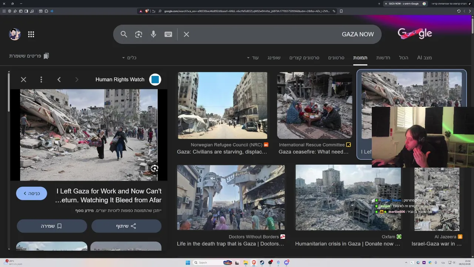474x267 pixels.
Task: Open the Norwegian Refugee Council street image
Action: (222, 105)
